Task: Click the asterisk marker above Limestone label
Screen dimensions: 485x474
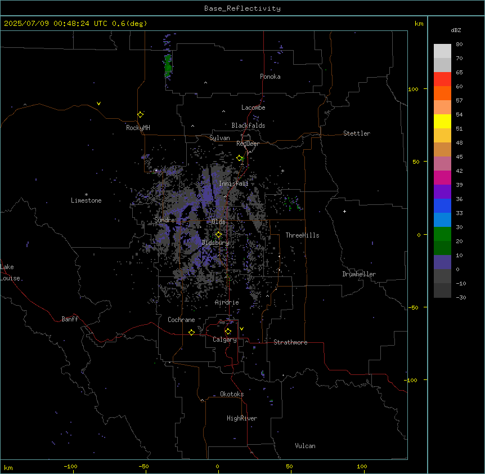Action: (86, 195)
